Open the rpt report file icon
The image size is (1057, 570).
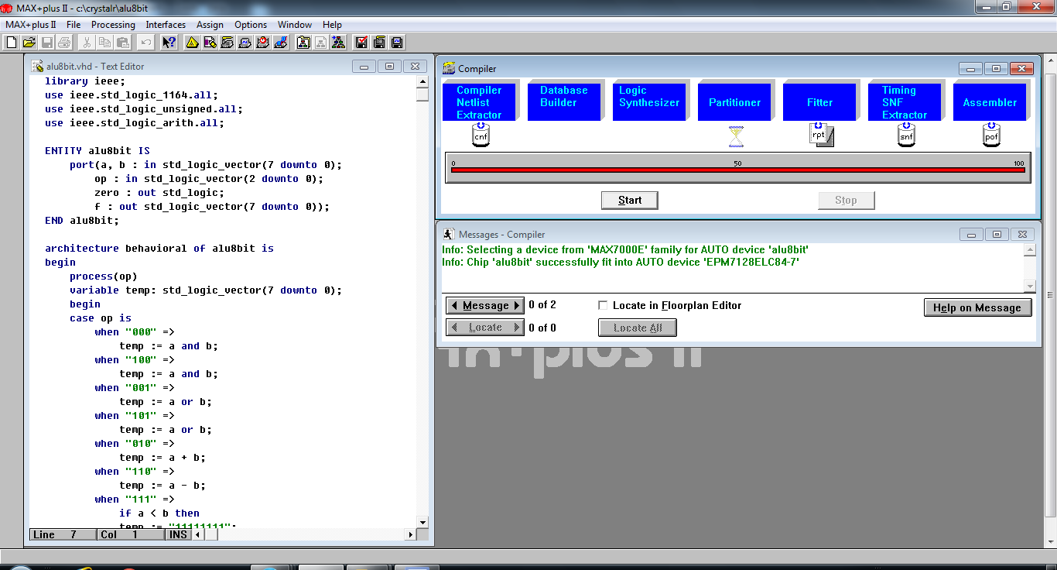coord(821,136)
